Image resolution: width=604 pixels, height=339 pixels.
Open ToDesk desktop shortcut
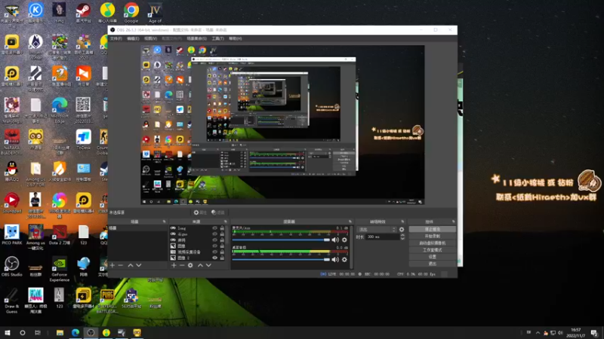pos(83,139)
